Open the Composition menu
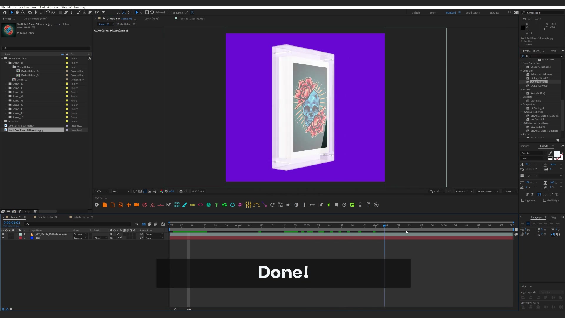This screenshot has height=318, width=565. pyautogui.click(x=21, y=7)
